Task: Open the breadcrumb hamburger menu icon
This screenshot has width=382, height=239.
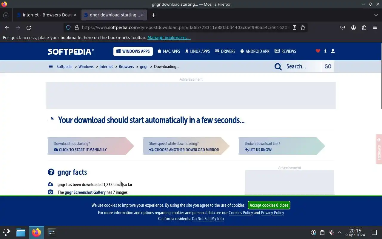Action: coord(50,67)
